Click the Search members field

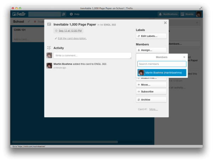162,64
